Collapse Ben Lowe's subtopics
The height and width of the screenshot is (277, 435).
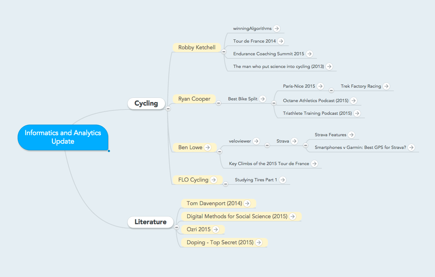(x=220, y=152)
